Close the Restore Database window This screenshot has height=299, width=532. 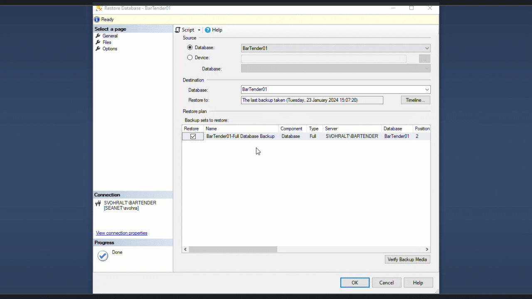tap(430, 8)
